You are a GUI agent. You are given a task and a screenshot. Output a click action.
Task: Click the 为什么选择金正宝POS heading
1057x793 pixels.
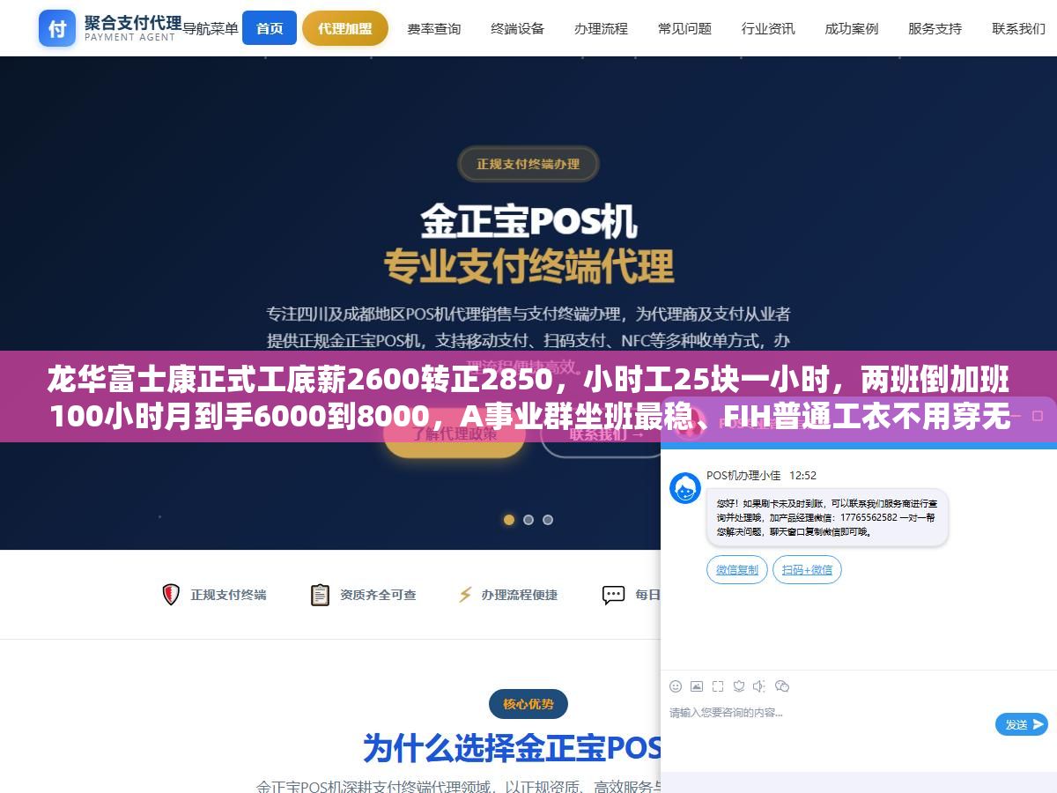tap(512, 748)
